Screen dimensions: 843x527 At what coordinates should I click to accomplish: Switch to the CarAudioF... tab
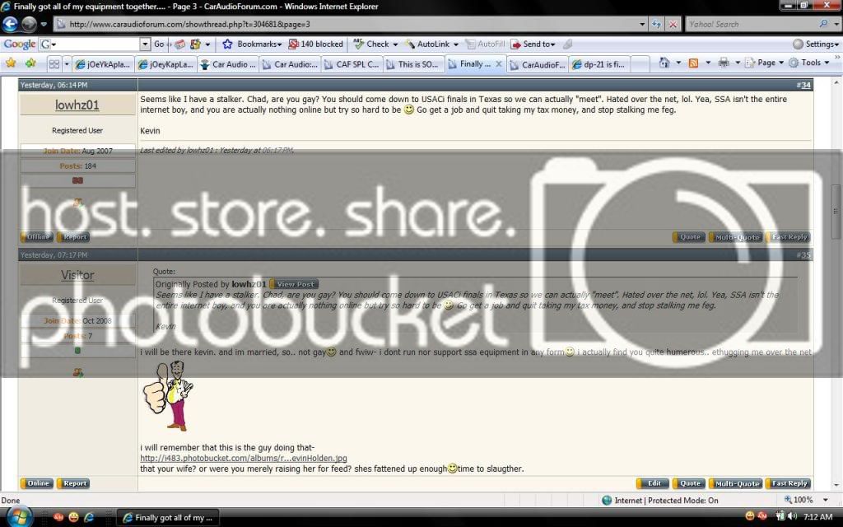click(538, 64)
